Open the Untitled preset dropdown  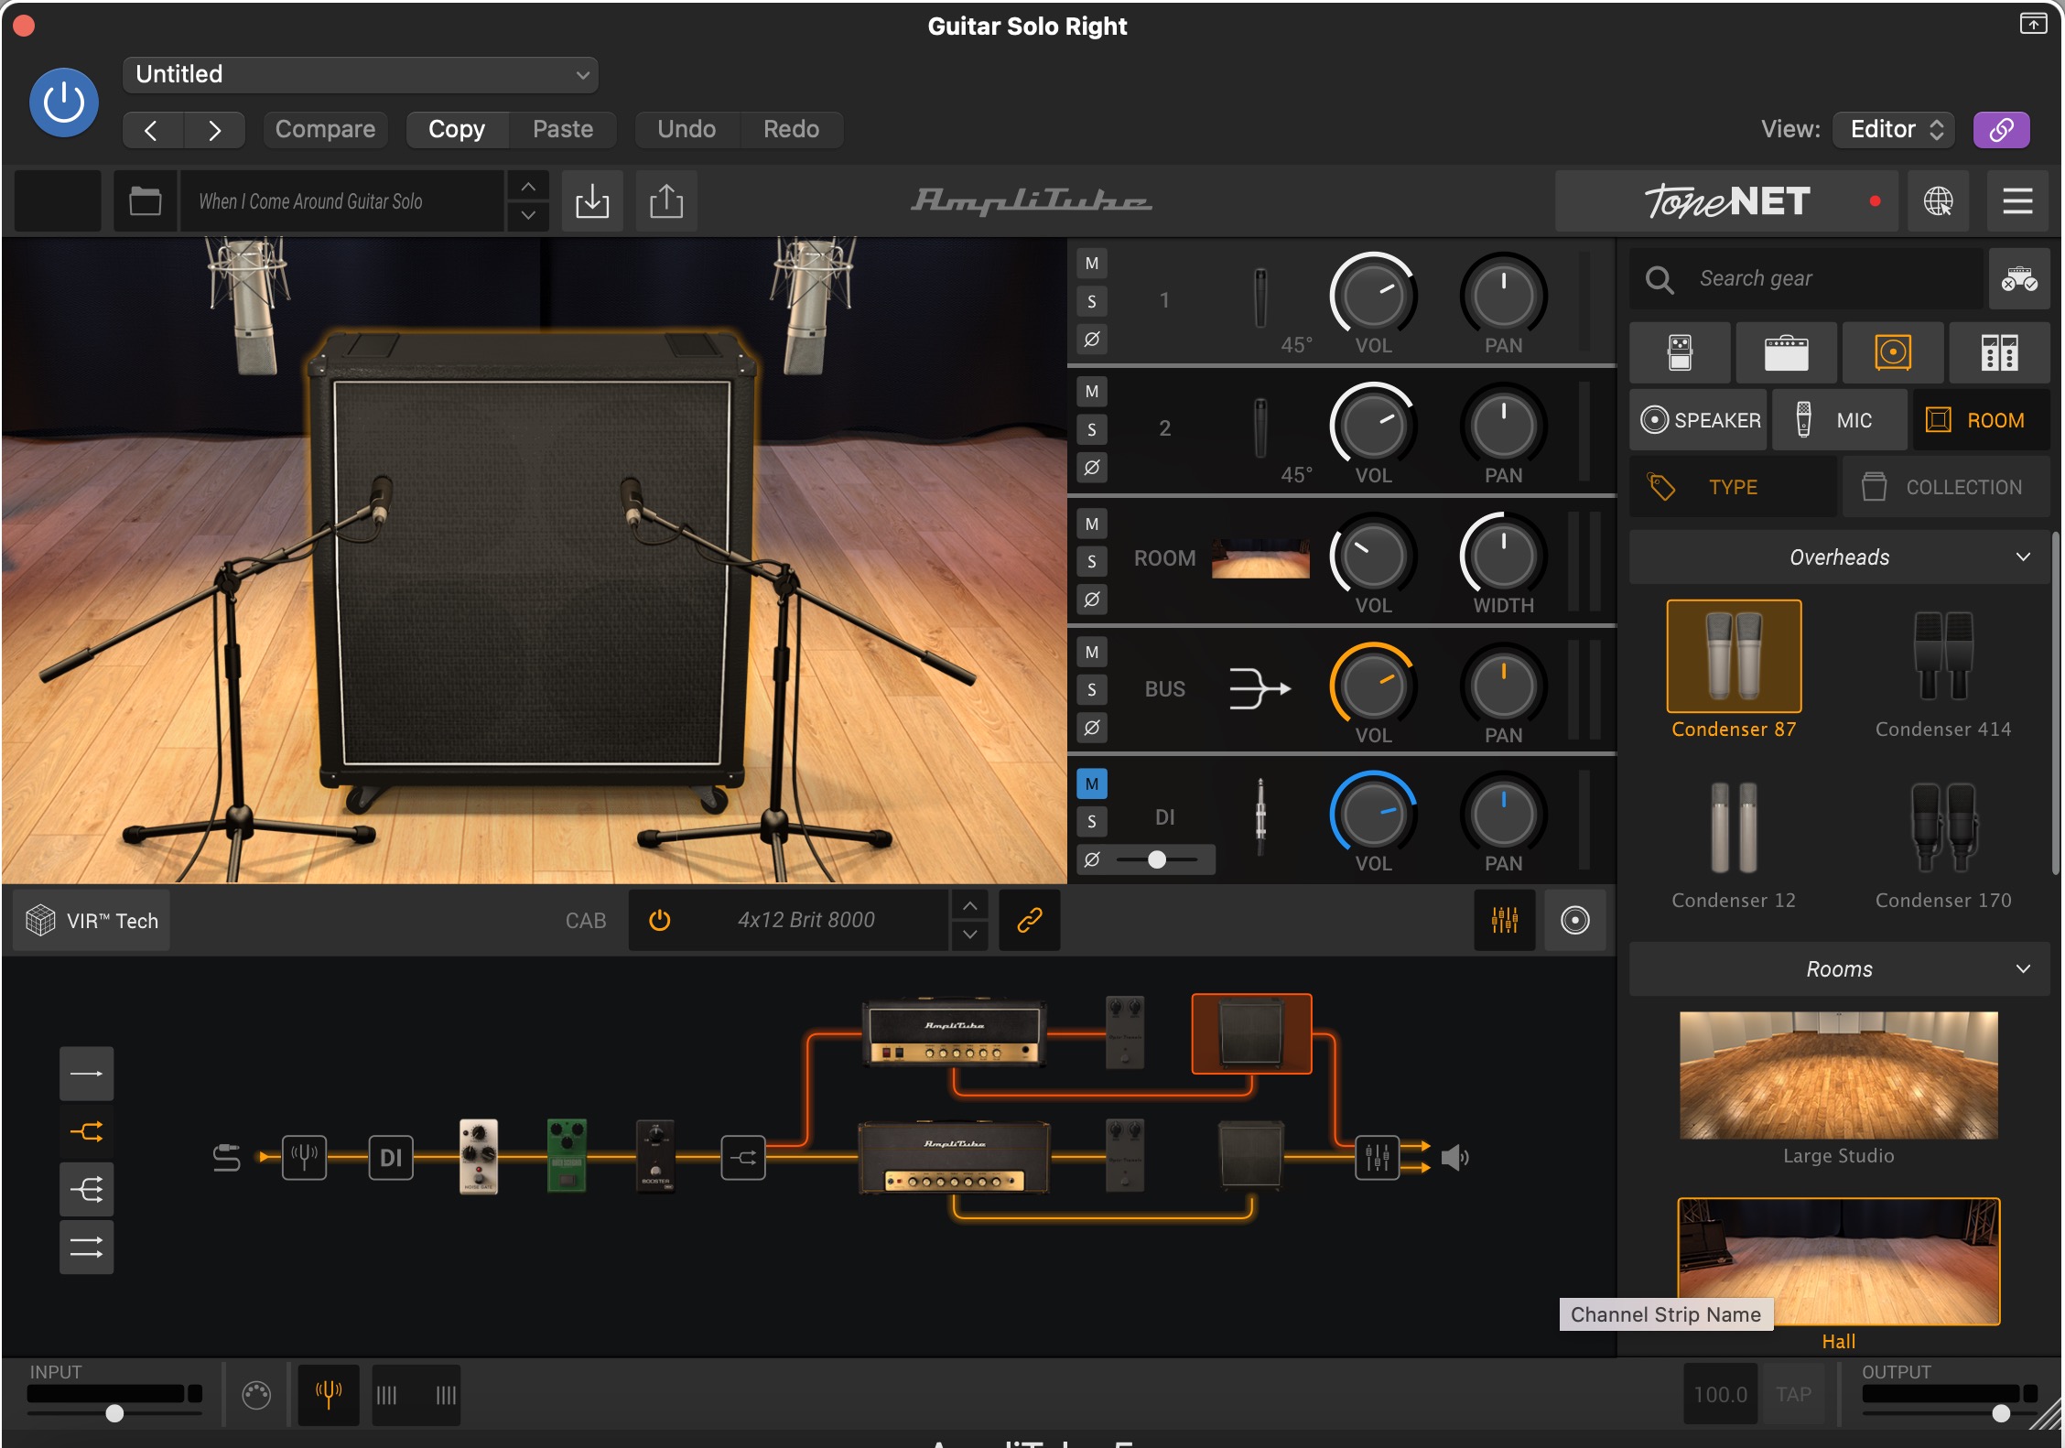pos(360,74)
